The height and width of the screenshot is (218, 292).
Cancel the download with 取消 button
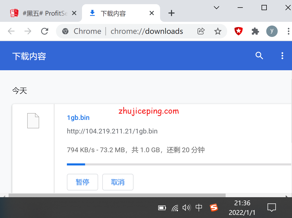pyautogui.click(x=118, y=182)
